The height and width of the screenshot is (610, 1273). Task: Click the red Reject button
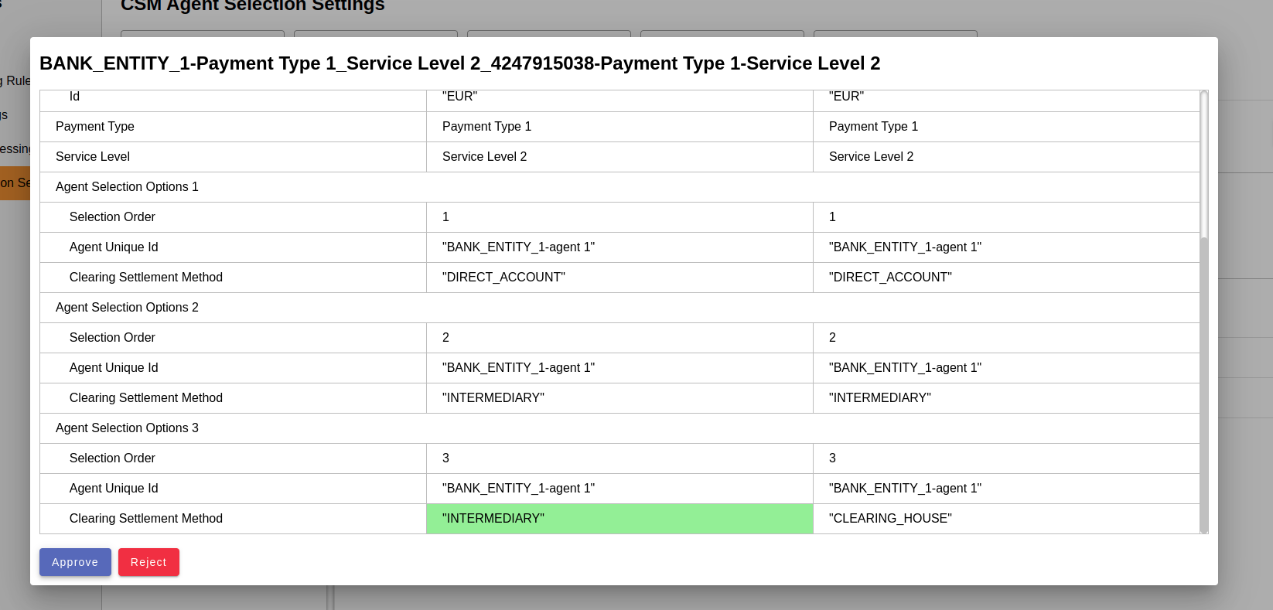coord(148,562)
